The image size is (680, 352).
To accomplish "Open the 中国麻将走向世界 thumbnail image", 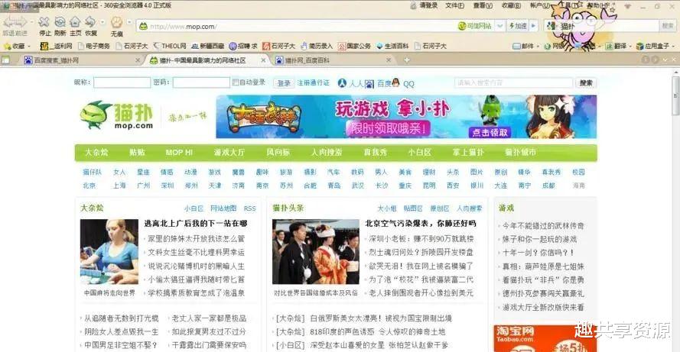I will coord(109,251).
